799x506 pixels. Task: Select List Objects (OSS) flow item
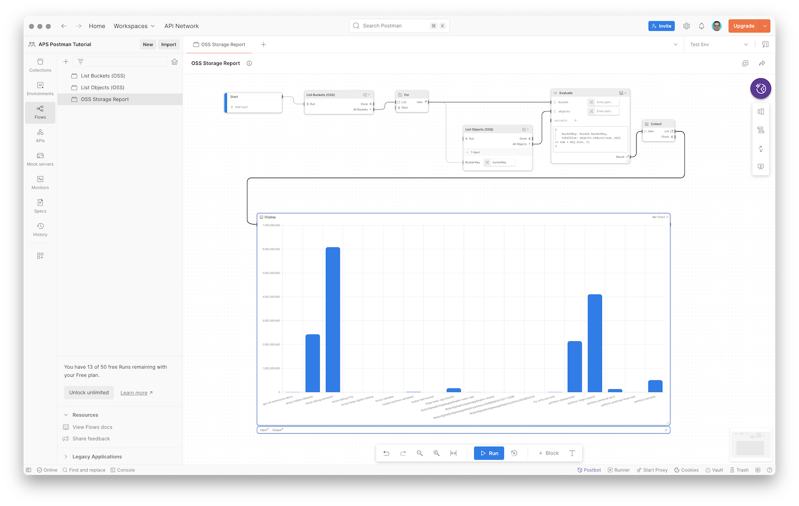[102, 87]
